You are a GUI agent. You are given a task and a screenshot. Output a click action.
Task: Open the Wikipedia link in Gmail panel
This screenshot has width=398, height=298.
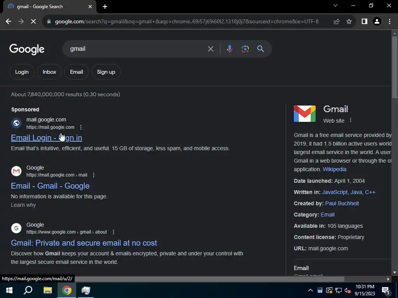(x=335, y=169)
